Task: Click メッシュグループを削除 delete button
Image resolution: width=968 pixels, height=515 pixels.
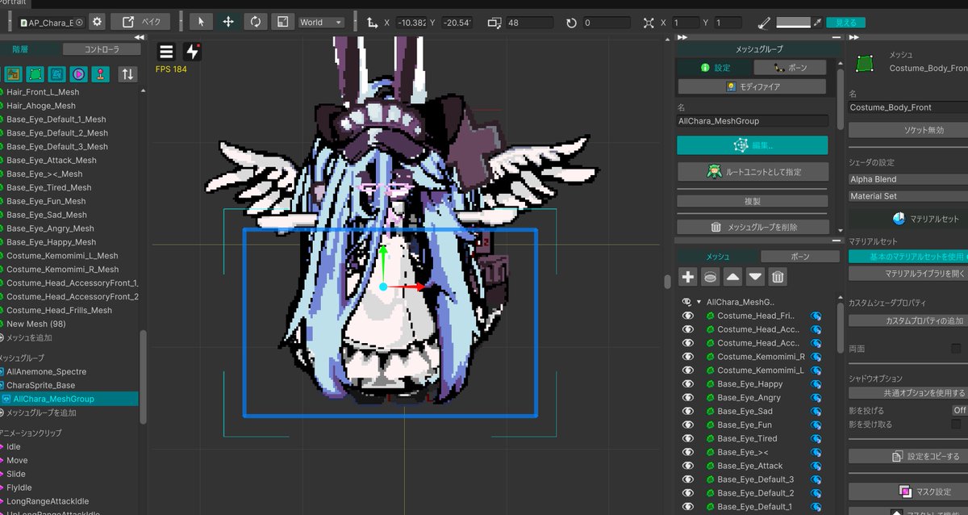Action: coord(752,228)
